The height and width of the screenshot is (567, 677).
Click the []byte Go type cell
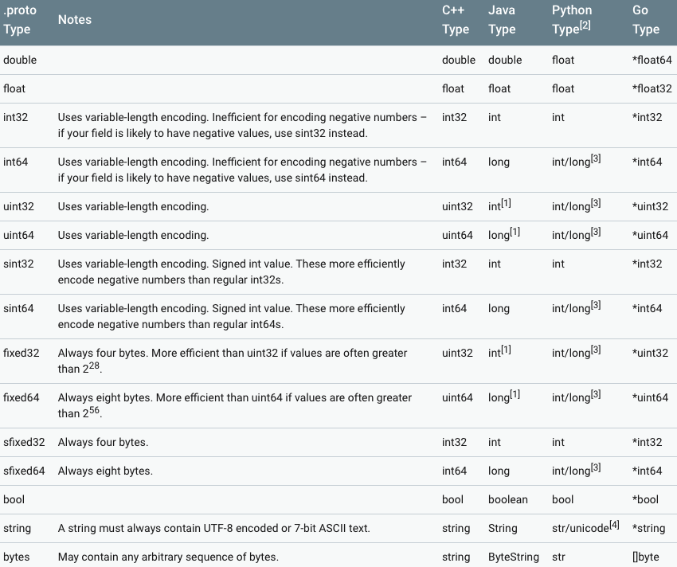click(645, 557)
